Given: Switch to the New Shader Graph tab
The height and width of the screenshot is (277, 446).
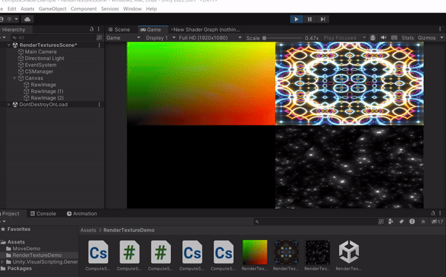Looking at the screenshot, I should (205, 30).
